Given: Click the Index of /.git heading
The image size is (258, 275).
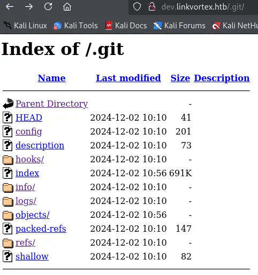Looking at the screenshot, I should pos(63,50).
